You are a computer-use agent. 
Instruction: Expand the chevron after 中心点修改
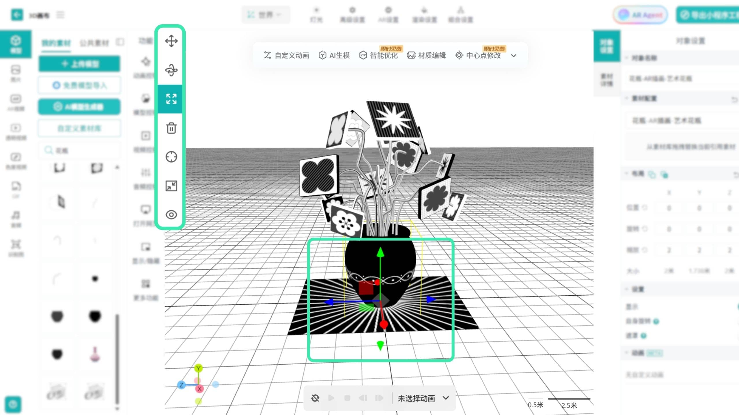click(514, 56)
